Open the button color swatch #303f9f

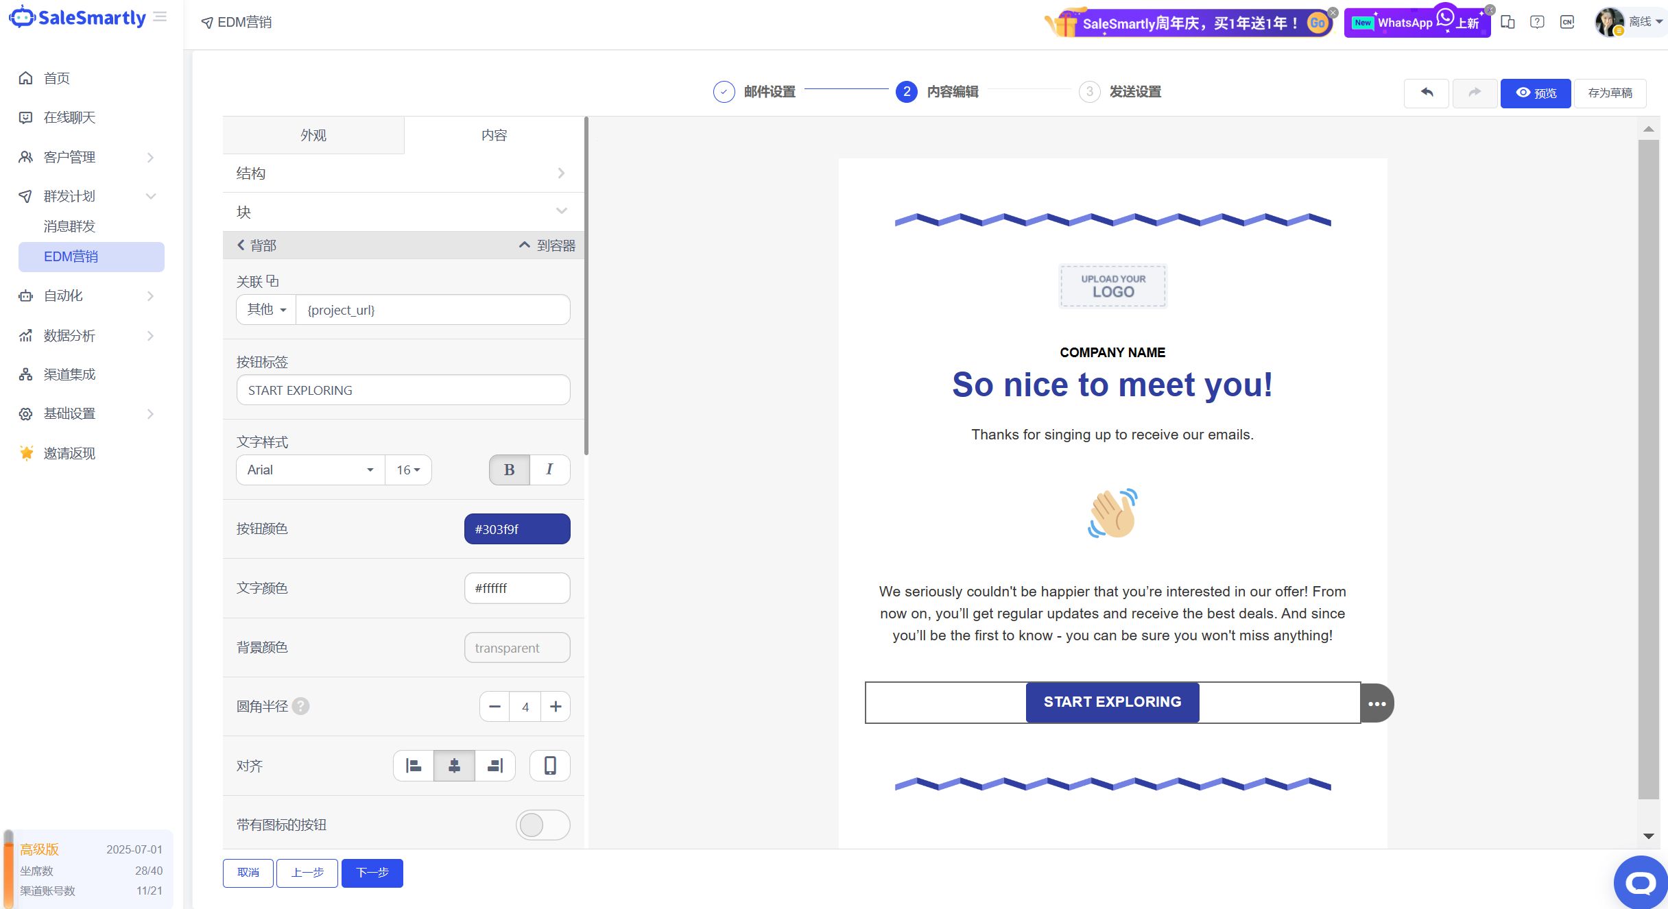[517, 529]
